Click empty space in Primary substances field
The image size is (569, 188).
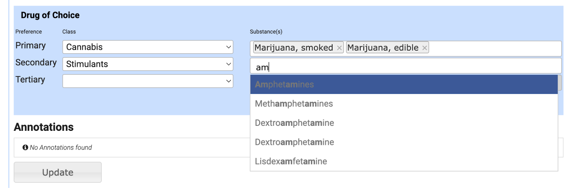pyautogui.click(x=494, y=48)
